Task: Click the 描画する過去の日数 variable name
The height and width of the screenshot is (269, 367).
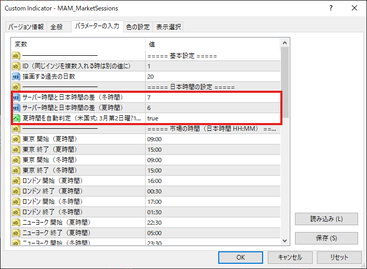Action: coord(49,77)
